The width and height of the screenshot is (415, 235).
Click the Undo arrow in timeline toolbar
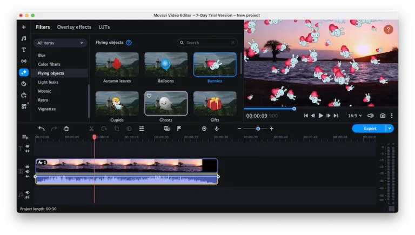[x=42, y=129]
